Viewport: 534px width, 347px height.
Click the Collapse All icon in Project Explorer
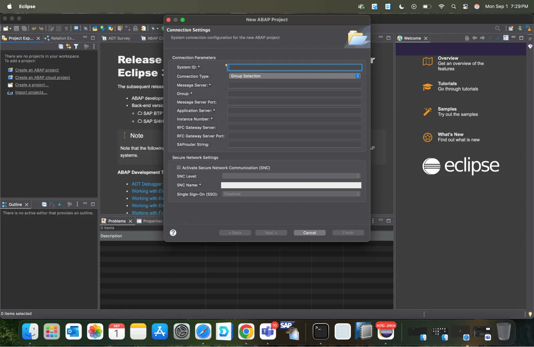61,46
